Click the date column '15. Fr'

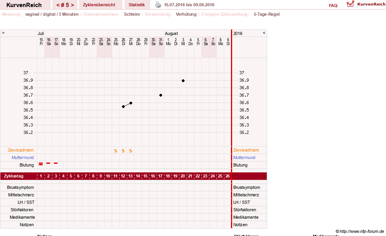click(x=41, y=42)
